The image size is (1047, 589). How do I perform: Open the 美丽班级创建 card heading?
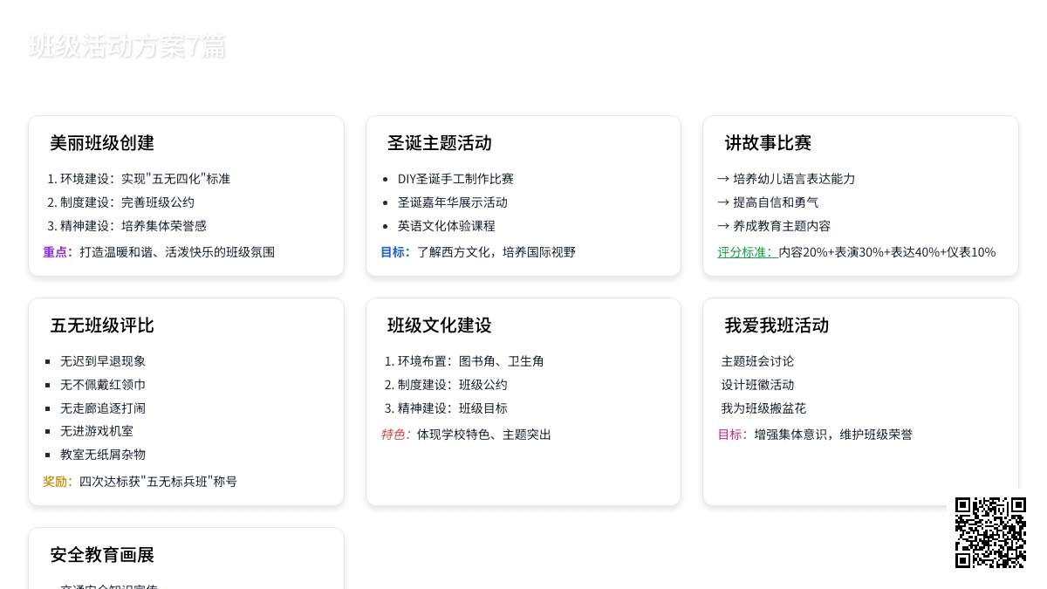click(102, 143)
